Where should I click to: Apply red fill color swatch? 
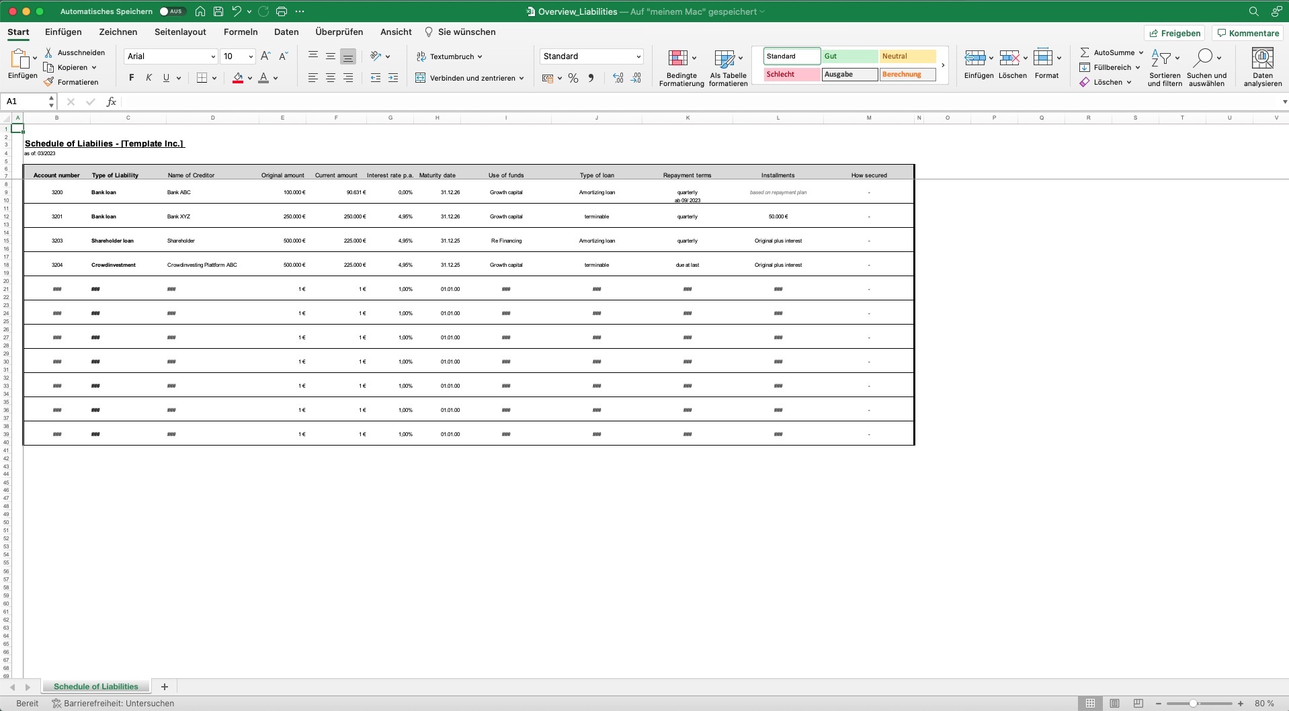238,78
